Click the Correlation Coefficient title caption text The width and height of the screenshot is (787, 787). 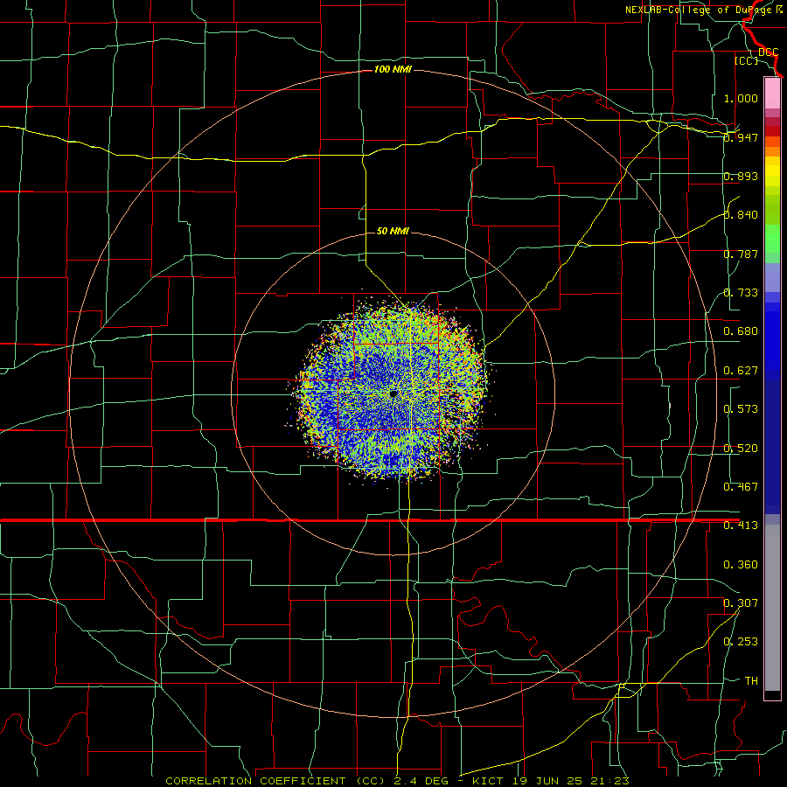pos(397,781)
